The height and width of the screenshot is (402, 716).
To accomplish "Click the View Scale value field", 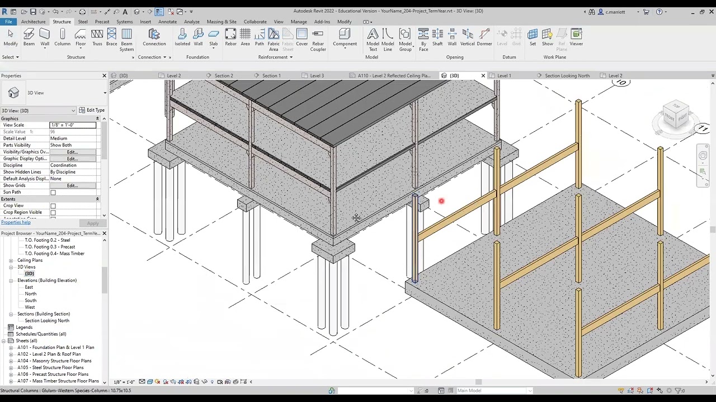I will point(73,125).
